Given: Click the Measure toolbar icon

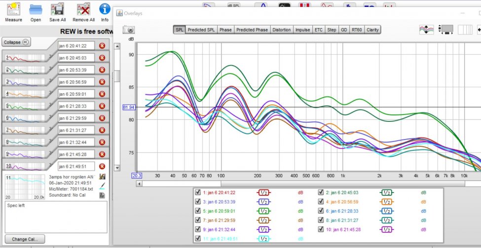Looking at the screenshot, I should 13,9.
